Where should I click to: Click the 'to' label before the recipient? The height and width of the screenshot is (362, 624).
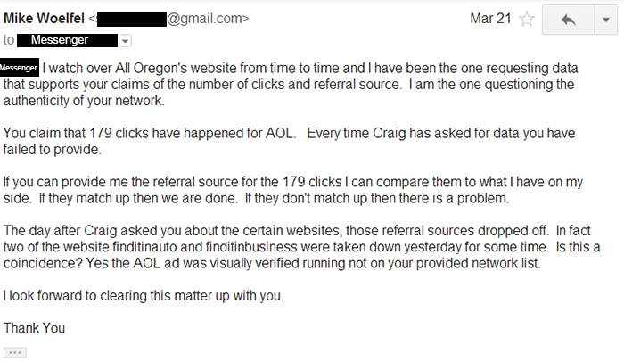coord(9,40)
